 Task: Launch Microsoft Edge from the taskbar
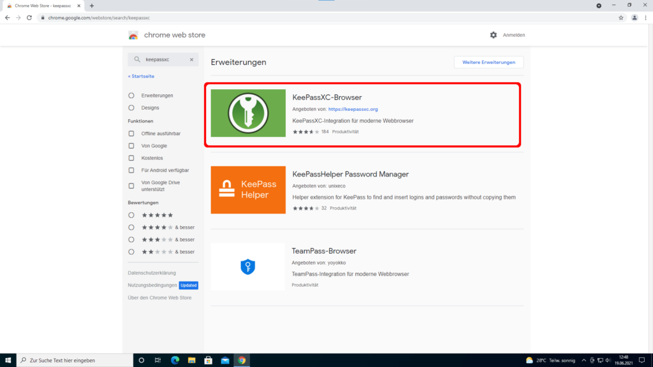pos(175,361)
